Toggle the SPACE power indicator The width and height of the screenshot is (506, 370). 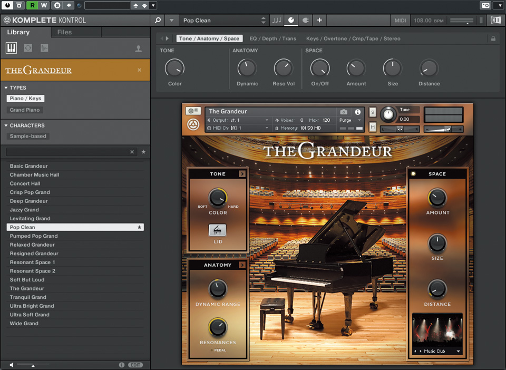pyautogui.click(x=413, y=174)
